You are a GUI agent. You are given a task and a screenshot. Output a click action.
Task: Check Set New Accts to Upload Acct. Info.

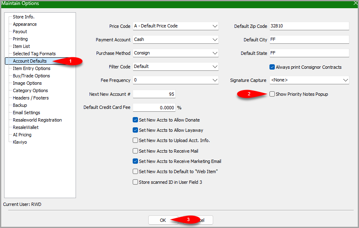[x=135, y=140]
